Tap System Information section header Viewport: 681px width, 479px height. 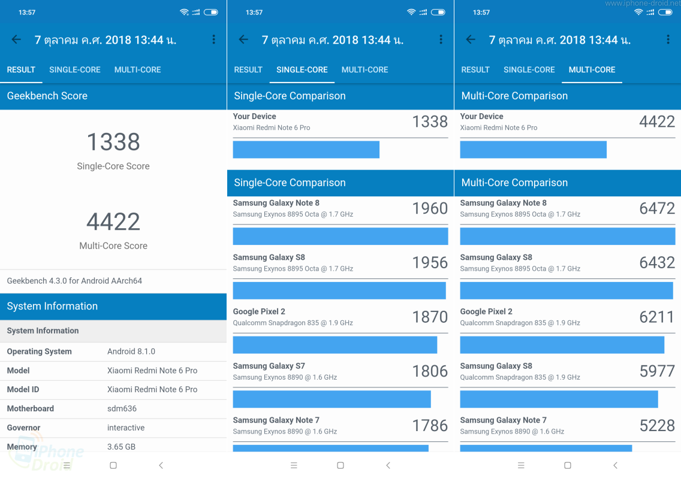coord(113,307)
